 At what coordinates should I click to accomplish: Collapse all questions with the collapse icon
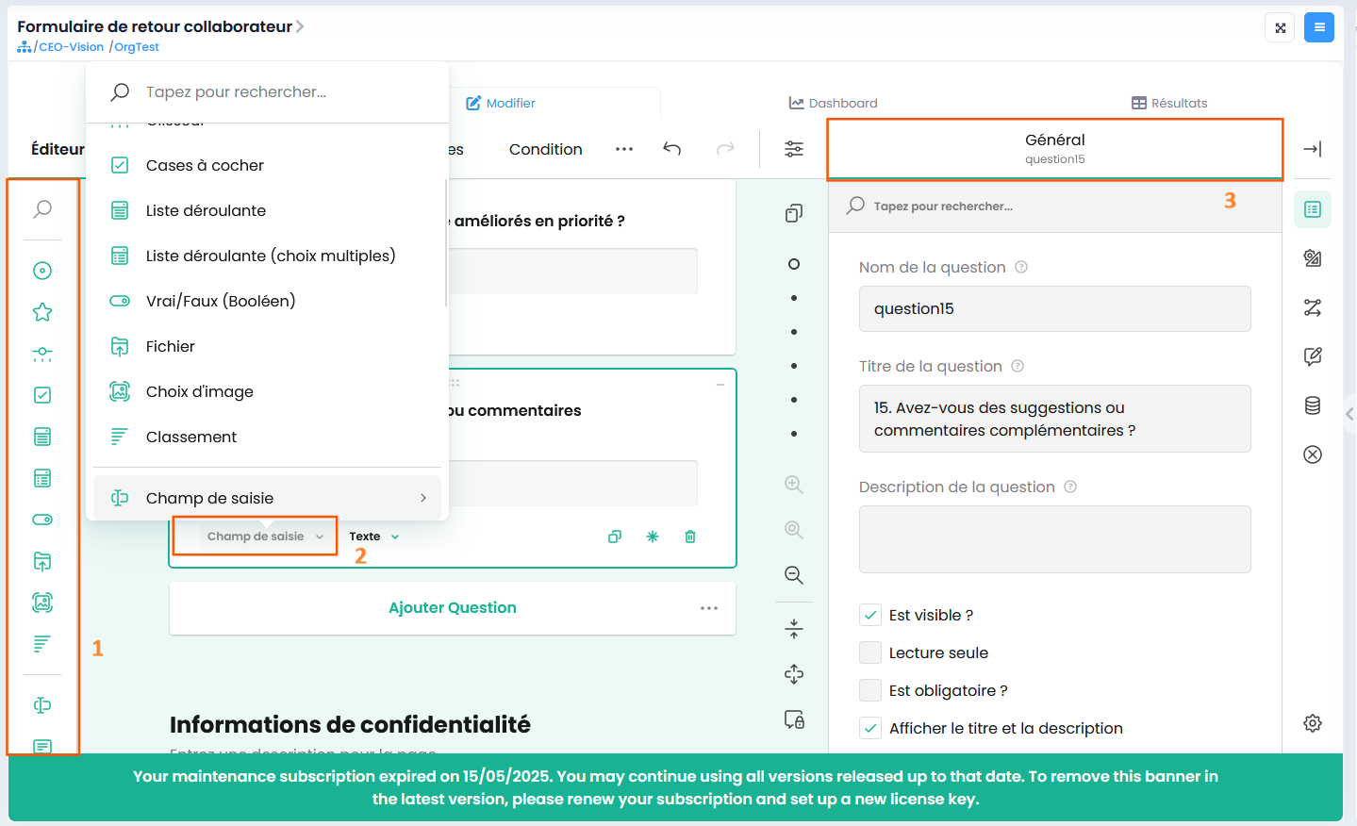tap(794, 629)
